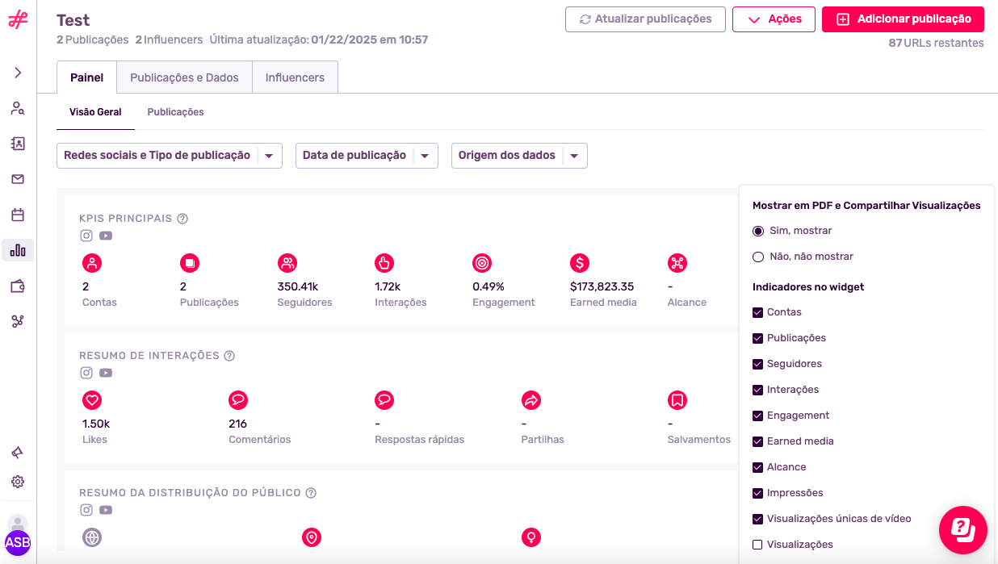This screenshot has height=564, width=998.
Task: Open the 'Data de publicação' dropdown
Action: pyautogui.click(x=367, y=156)
